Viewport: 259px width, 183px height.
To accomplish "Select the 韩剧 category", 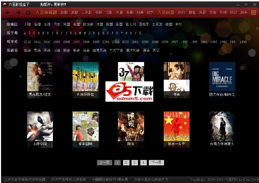I will pyautogui.click(x=64, y=13).
